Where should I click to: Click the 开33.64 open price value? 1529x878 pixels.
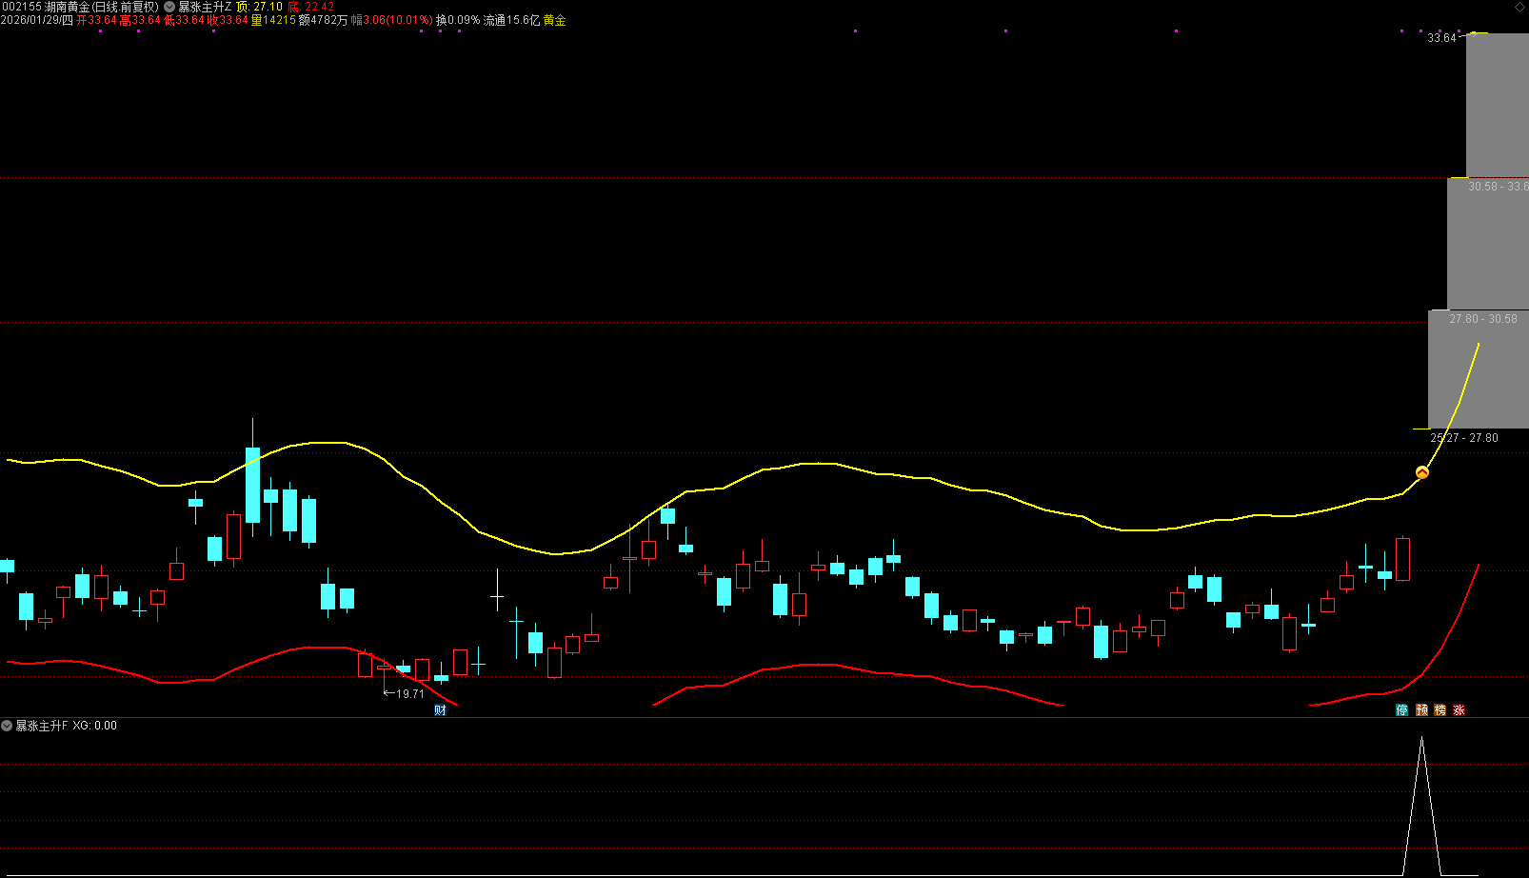coord(96,20)
